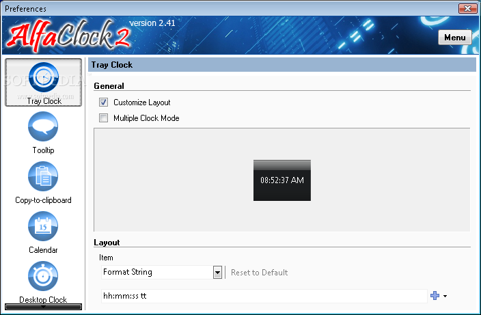Screen dimensions: 481x315
Task: Click the version 2.41 text
Action: (152, 23)
